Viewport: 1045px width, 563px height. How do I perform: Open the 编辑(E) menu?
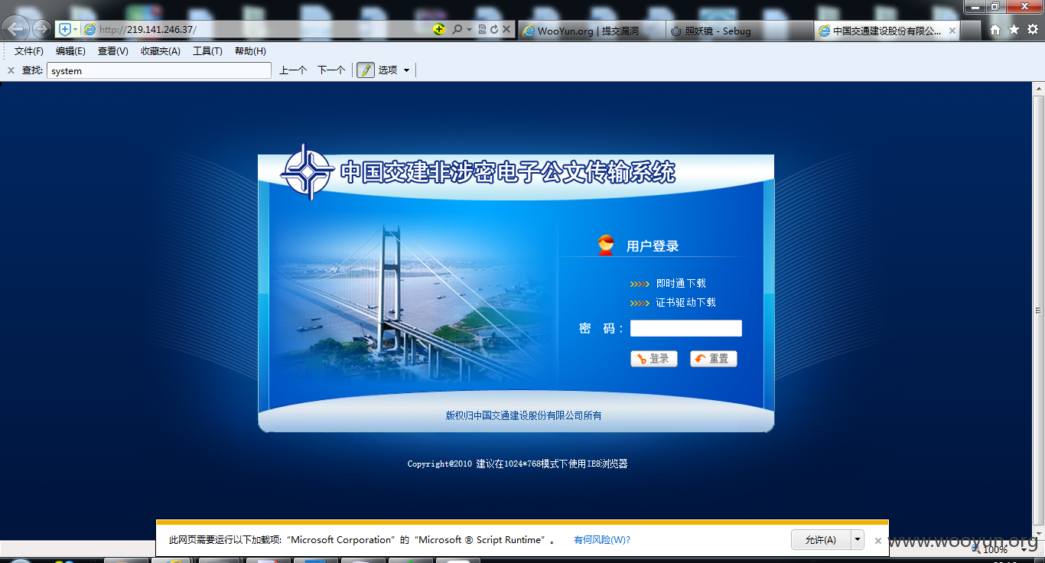click(x=70, y=51)
